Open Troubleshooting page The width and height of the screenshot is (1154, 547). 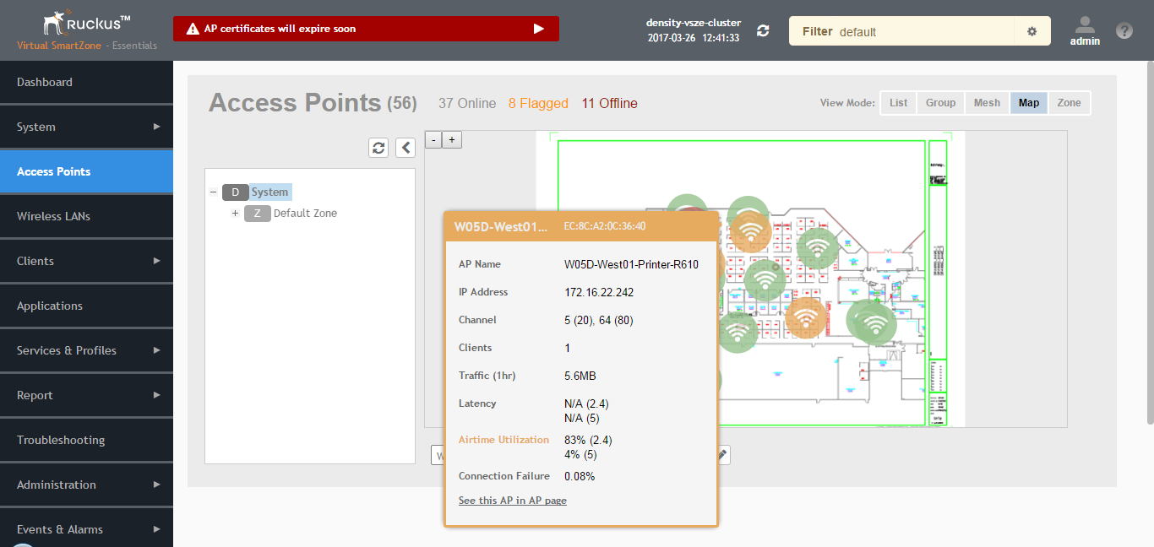click(86, 440)
